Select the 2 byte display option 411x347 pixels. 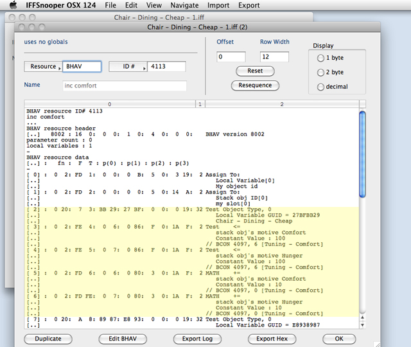click(320, 73)
